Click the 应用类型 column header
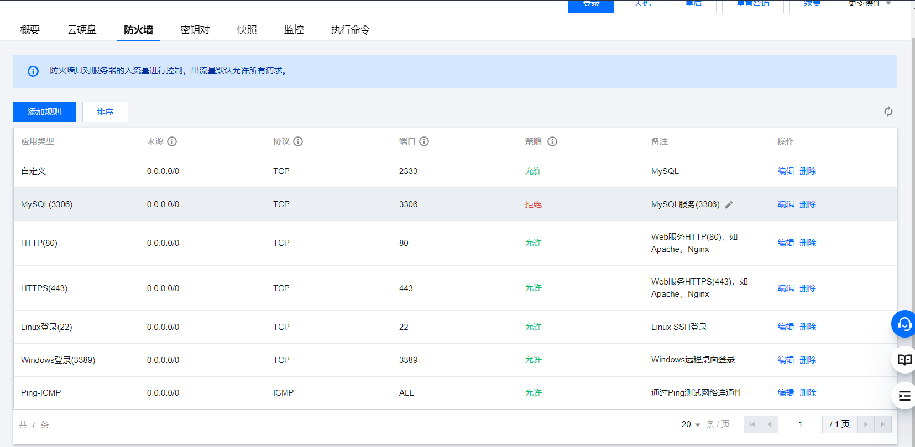 [38, 141]
